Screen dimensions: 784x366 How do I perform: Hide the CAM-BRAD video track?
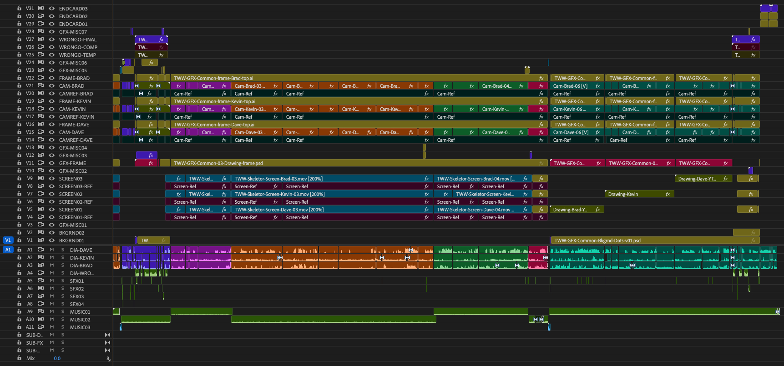coord(51,85)
